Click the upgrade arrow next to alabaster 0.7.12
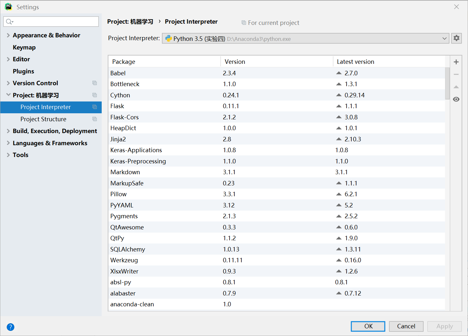Screen dimensions: 468x336 [x=339, y=293]
